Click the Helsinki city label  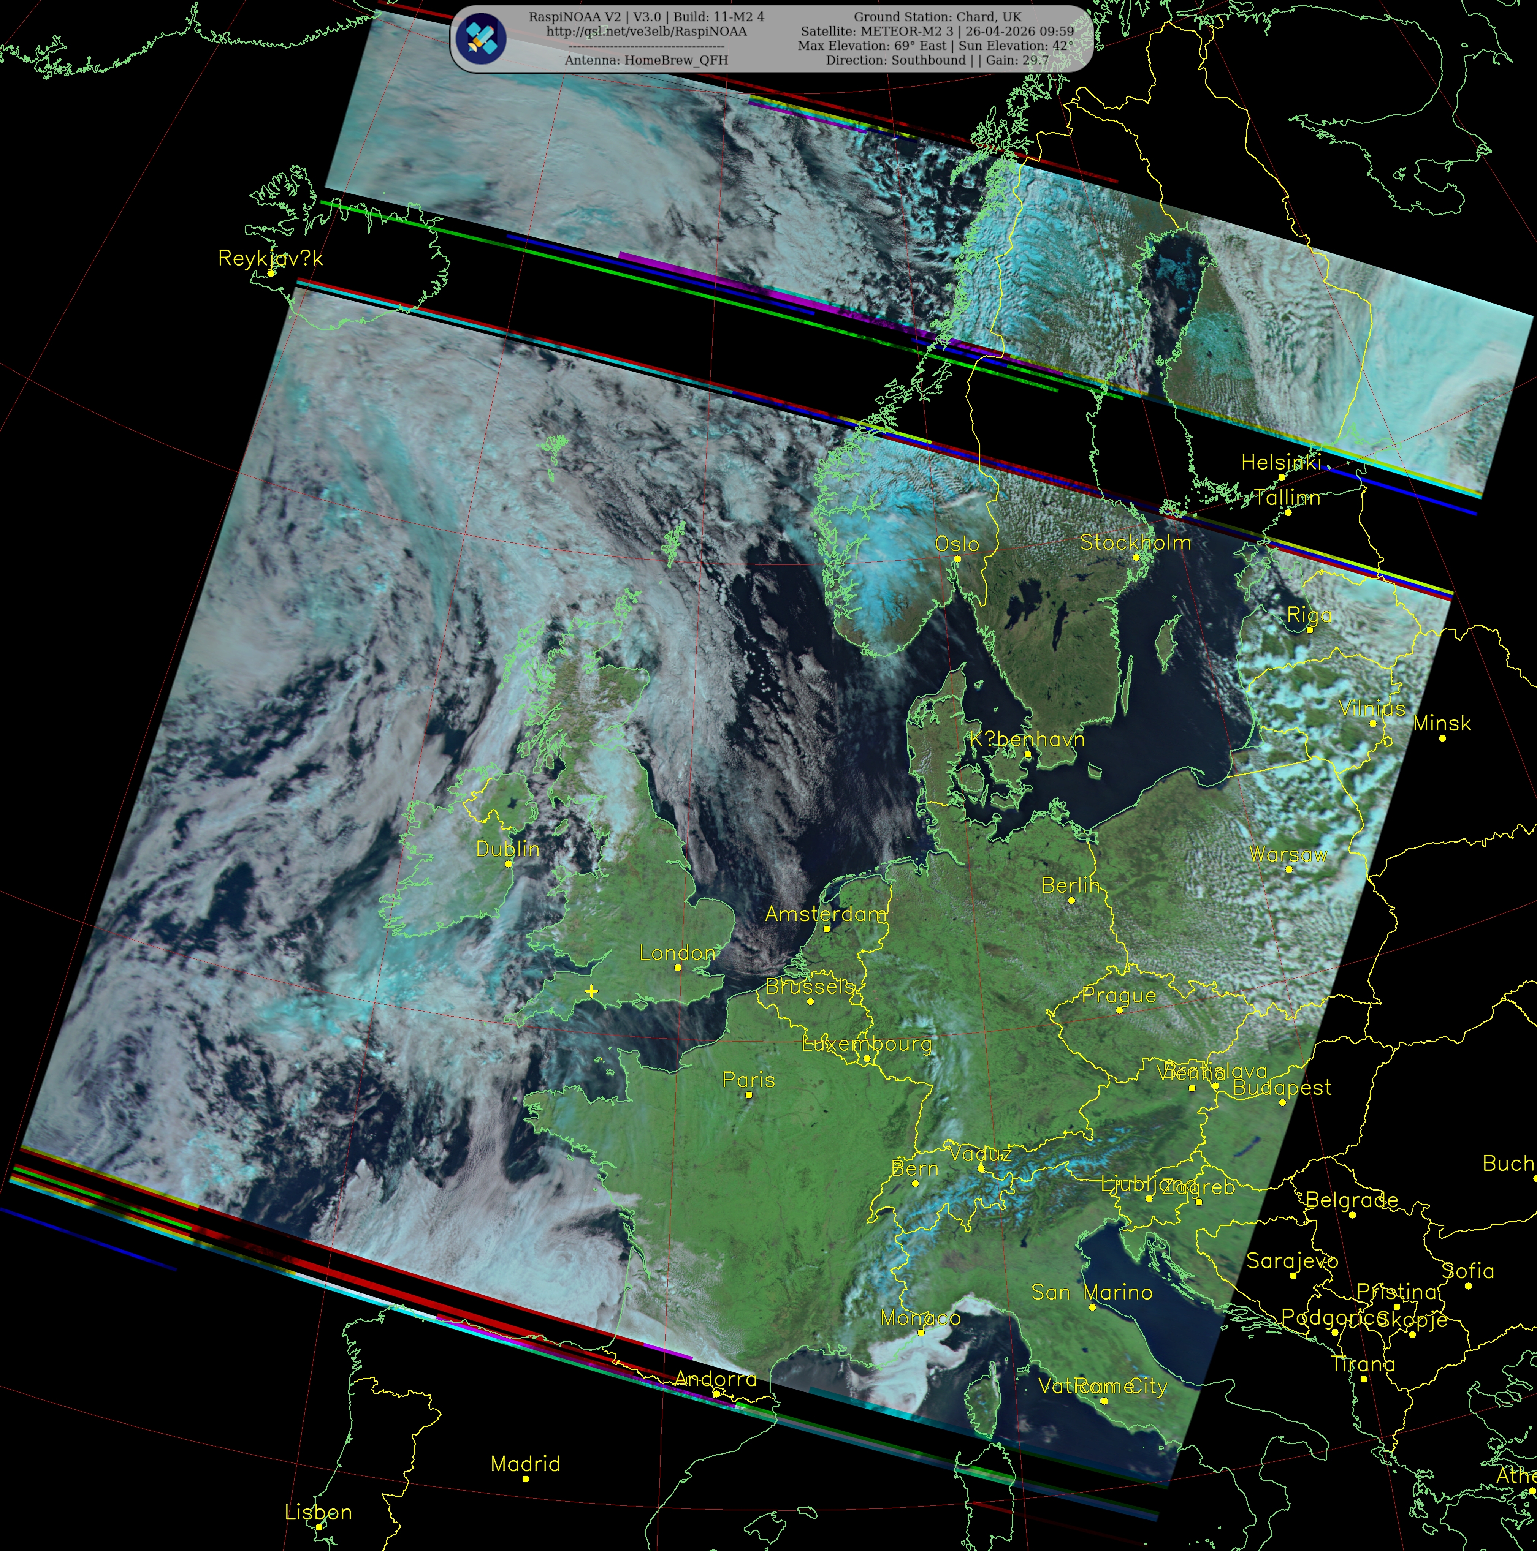point(1280,462)
